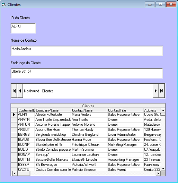Viewport: 178px width, 183px height.
Task: Click contact Christina Berglund cell
Action: coord(89,135)
